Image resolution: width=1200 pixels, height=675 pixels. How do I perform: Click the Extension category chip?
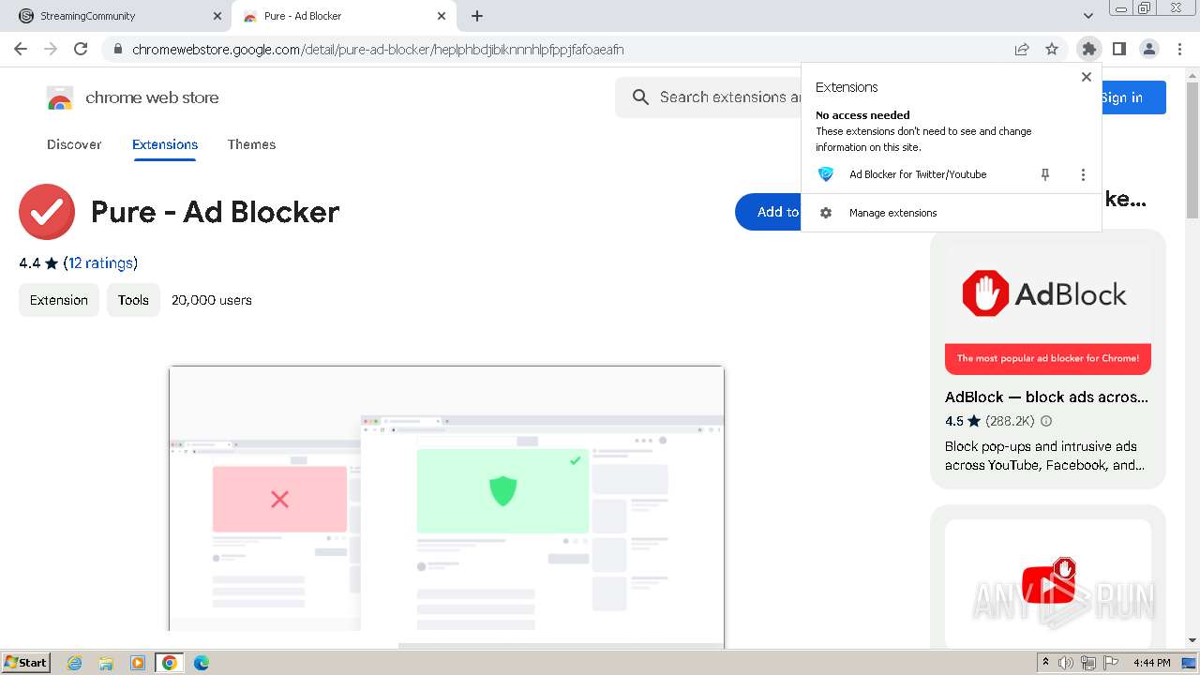click(x=59, y=300)
